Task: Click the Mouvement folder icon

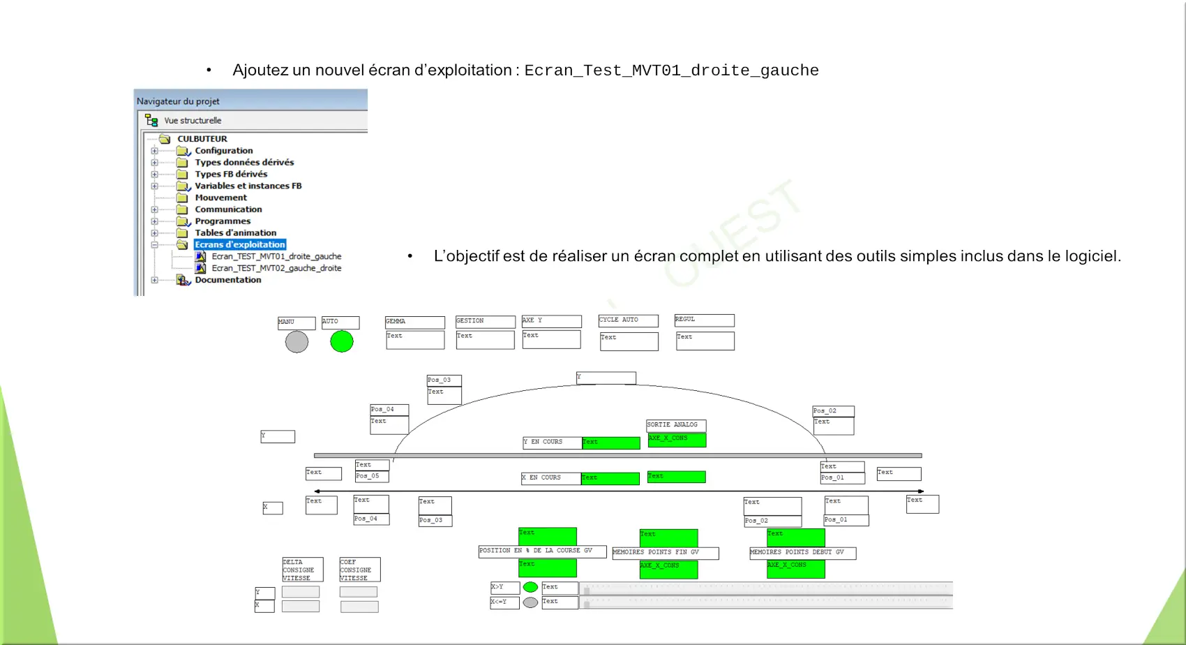Action: (x=183, y=198)
